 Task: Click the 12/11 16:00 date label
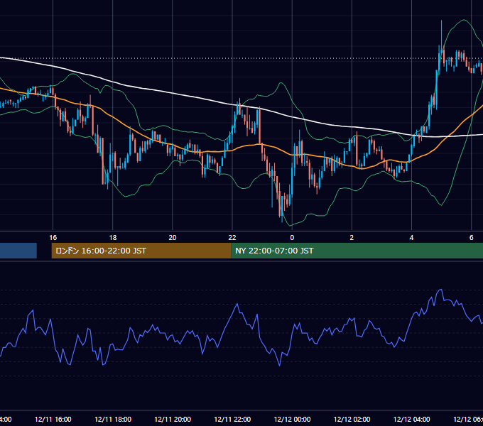(53, 419)
